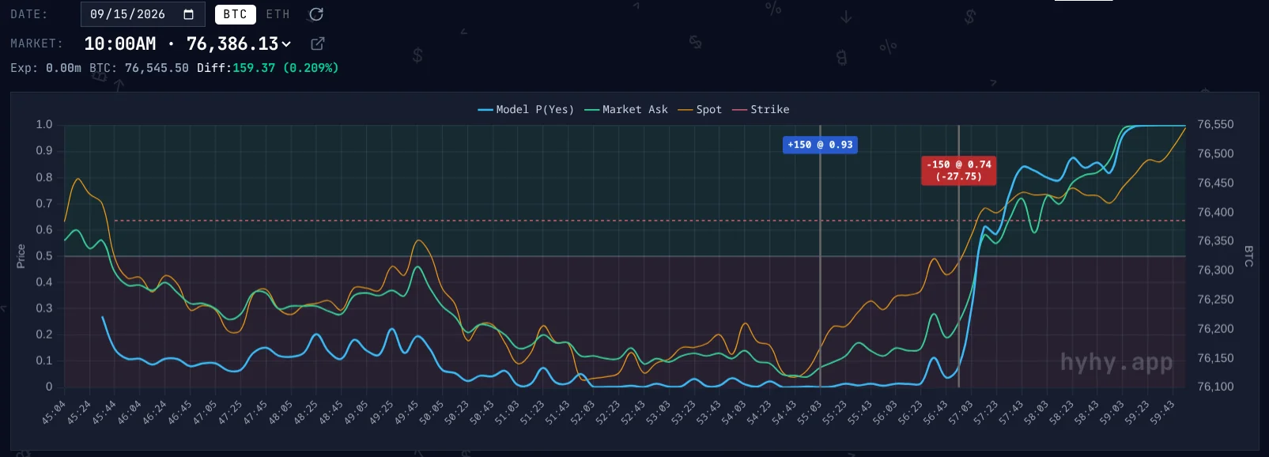This screenshot has width=1269, height=457.
Task: Select the BTC asset toggle
Action: pyautogui.click(x=235, y=14)
